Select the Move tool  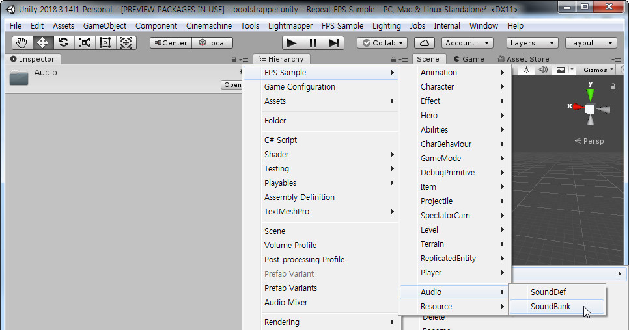42,43
